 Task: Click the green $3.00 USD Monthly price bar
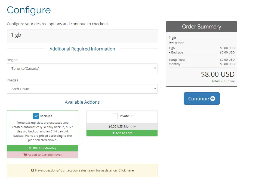(42, 148)
